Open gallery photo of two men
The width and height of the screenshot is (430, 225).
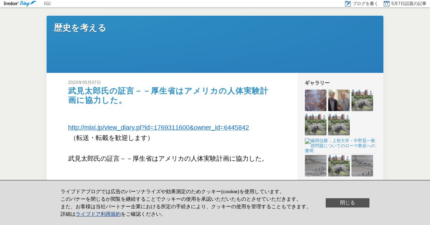tap(339, 100)
